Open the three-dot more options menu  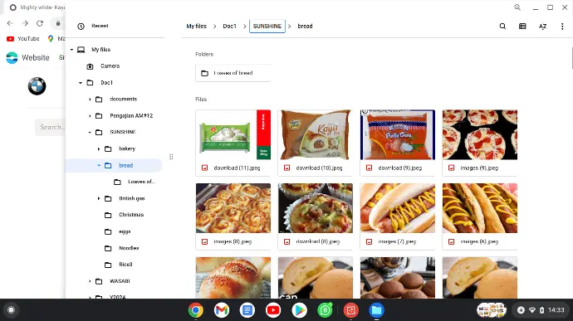[562, 26]
